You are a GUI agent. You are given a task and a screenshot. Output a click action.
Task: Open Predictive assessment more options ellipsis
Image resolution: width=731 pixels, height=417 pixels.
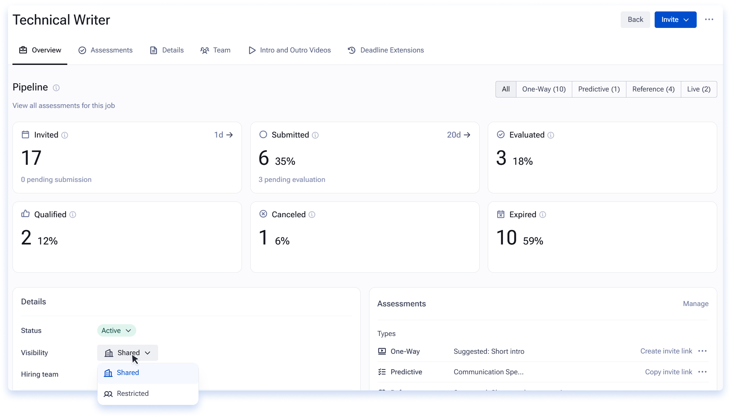pyautogui.click(x=702, y=372)
